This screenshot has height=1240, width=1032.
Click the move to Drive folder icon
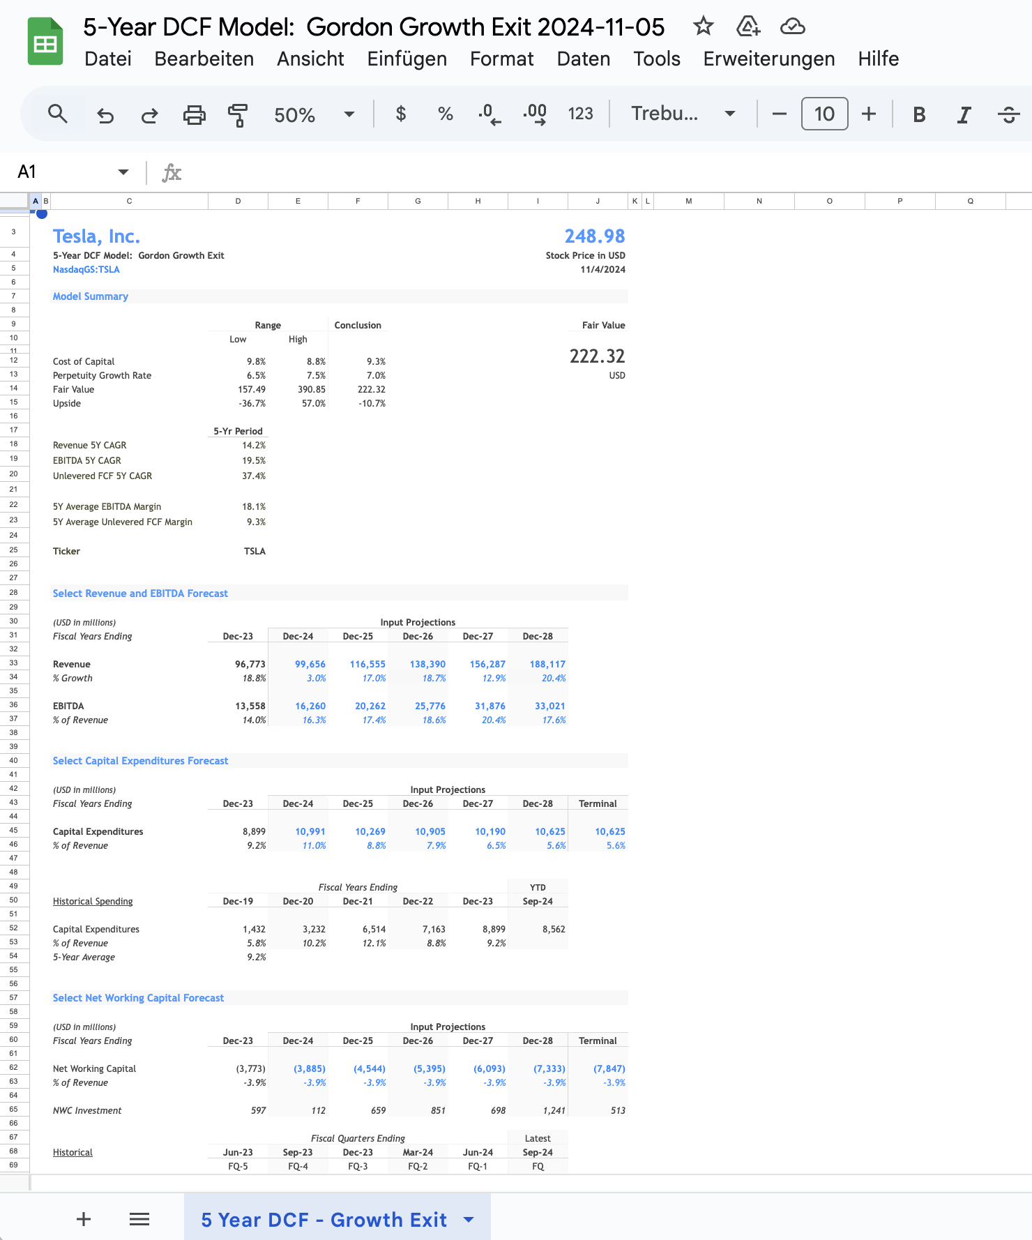pos(748,27)
